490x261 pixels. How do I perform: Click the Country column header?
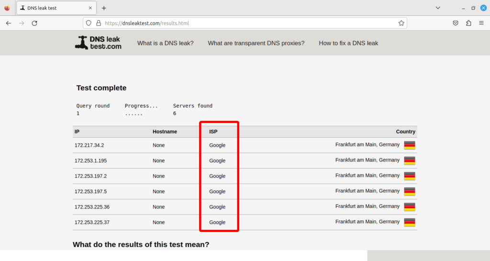point(406,132)
